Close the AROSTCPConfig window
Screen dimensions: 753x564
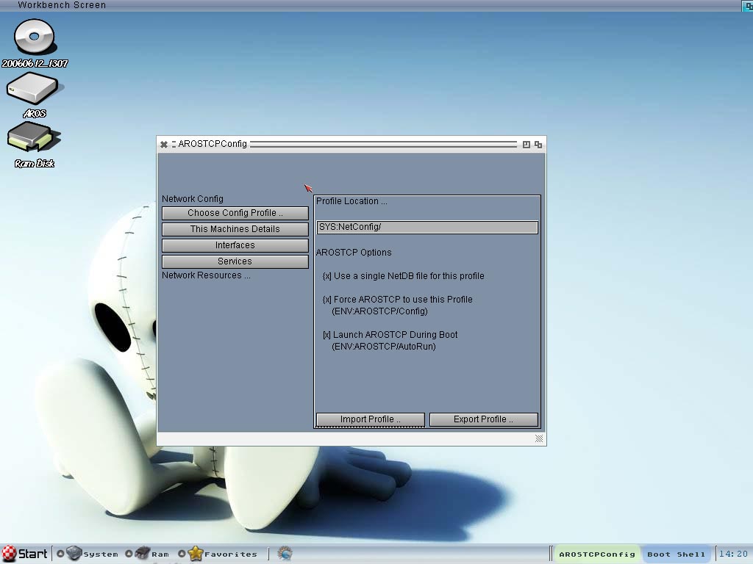click(164, 145)
